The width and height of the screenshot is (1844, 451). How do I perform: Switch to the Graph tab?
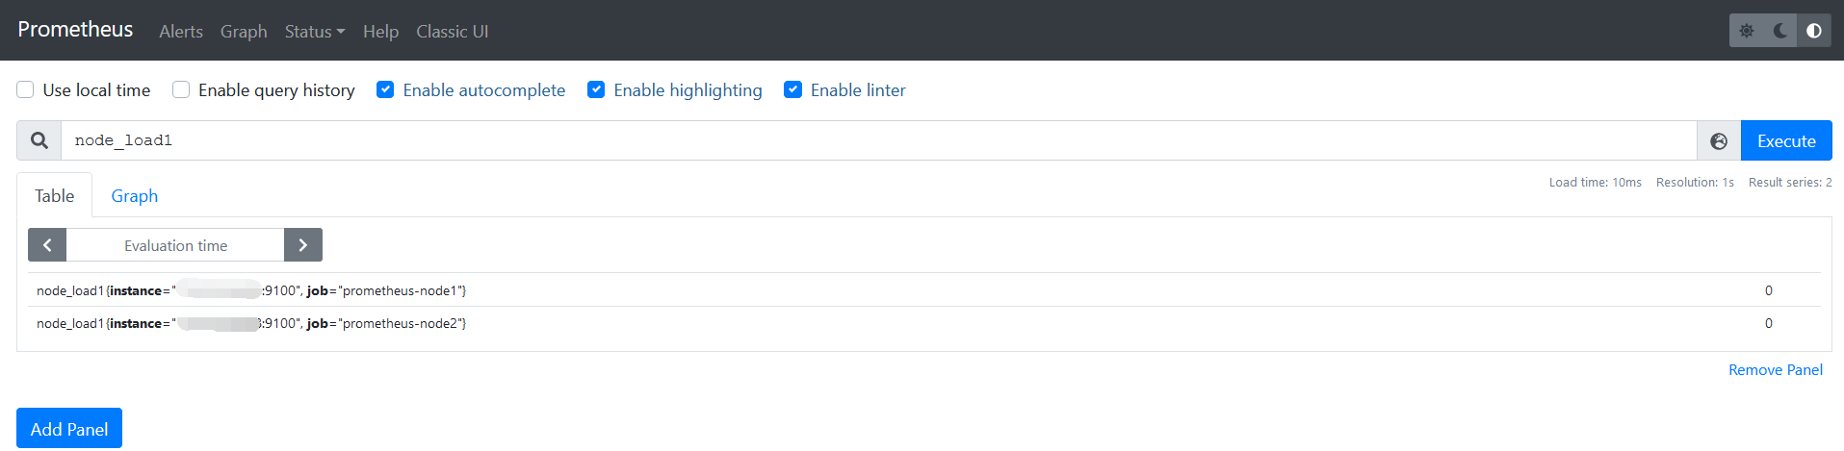click(135, 196)
